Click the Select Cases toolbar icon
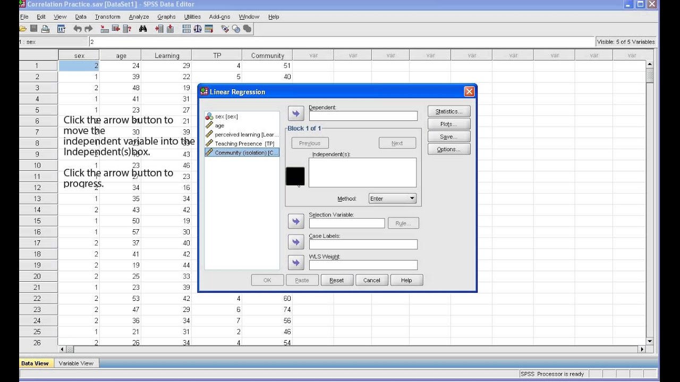 209,29
